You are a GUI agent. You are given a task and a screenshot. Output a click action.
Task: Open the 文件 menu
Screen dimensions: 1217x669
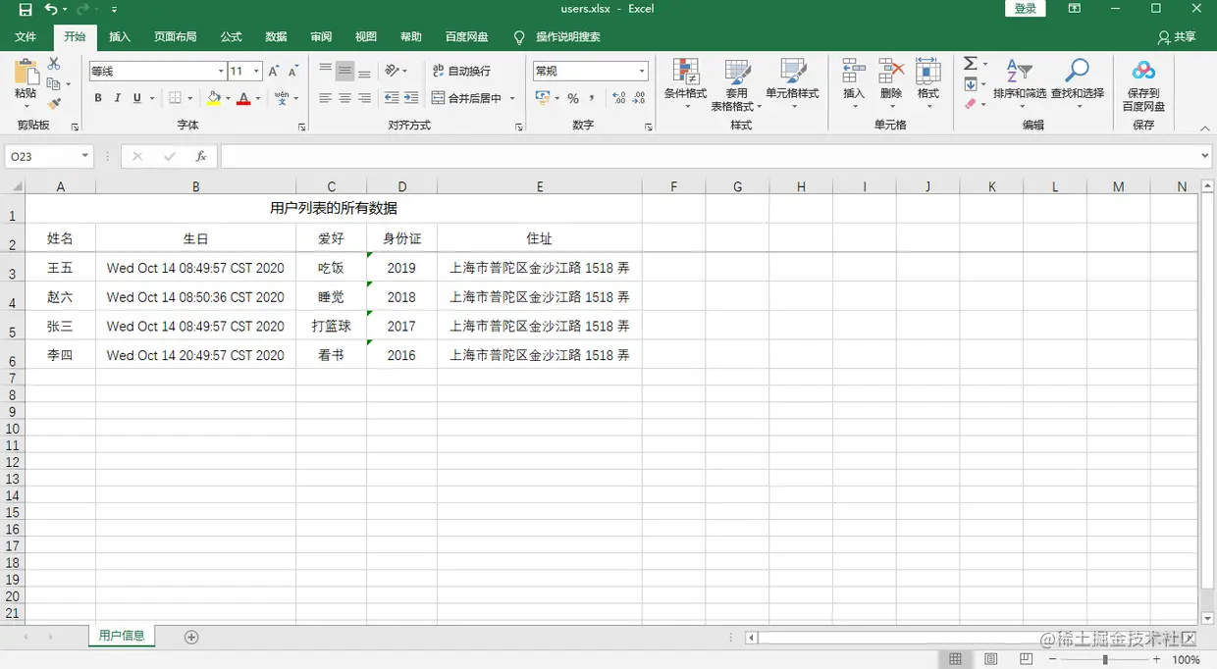coord(25,36)
